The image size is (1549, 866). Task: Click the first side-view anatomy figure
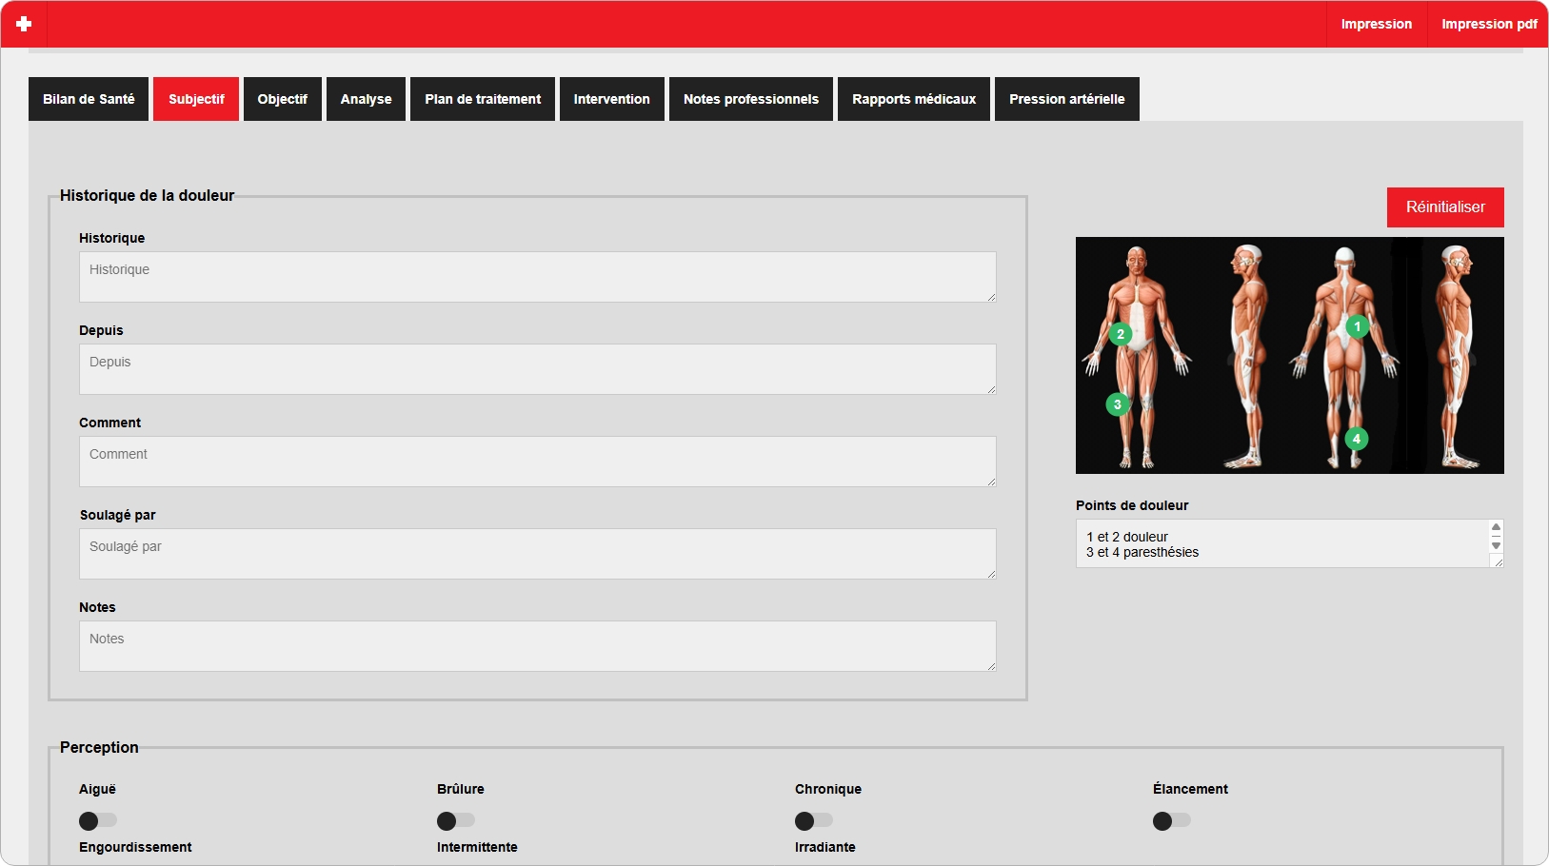coord(1247,357)
